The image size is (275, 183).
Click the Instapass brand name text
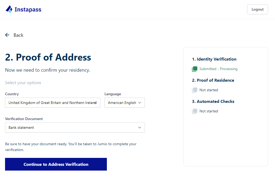28,10
